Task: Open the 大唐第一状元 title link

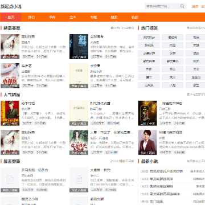Action: pos(100,170)
